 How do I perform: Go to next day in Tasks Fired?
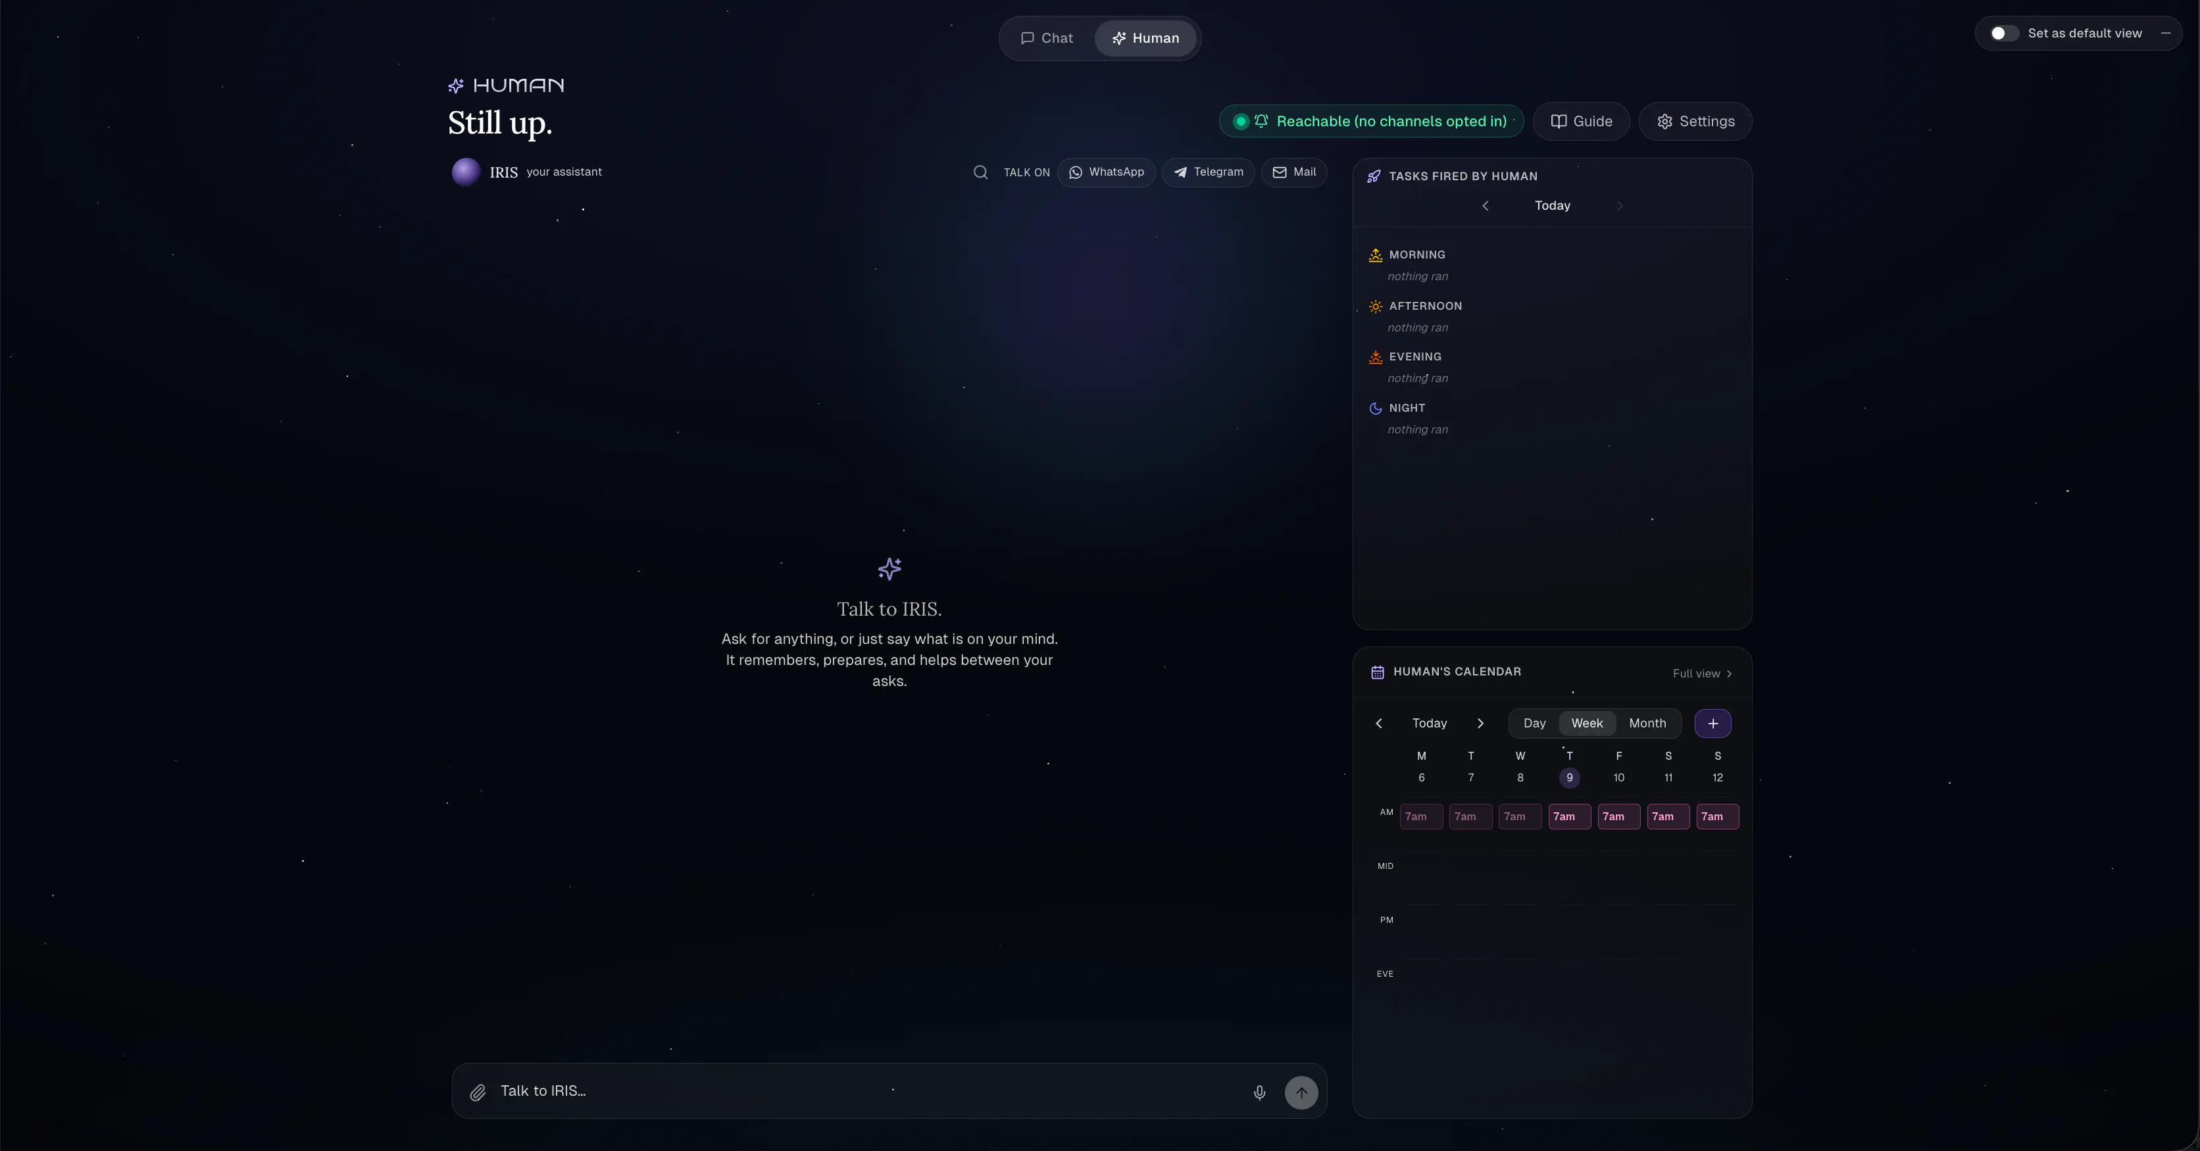[x=1620, y=206]
